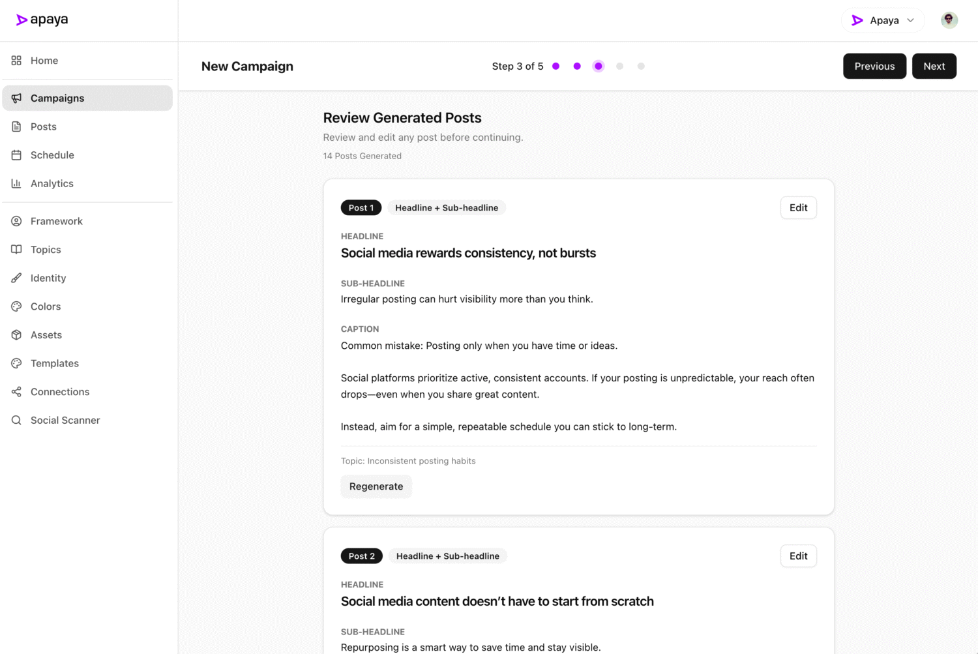
Task: Select the Assets tag icon
Action: pyautogui.click(x=17, y=334)
